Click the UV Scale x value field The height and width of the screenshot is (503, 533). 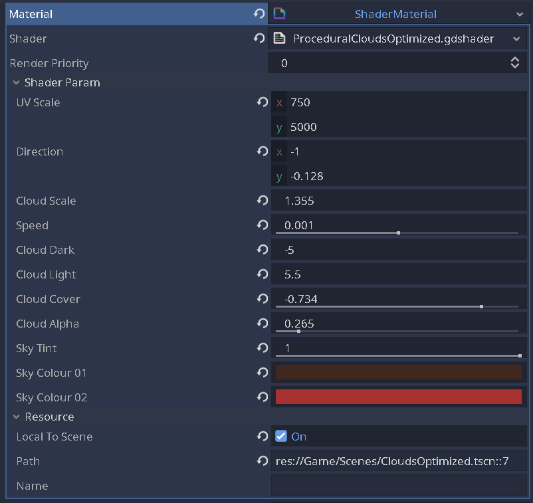pyautogui.click(x=405, y=102)
